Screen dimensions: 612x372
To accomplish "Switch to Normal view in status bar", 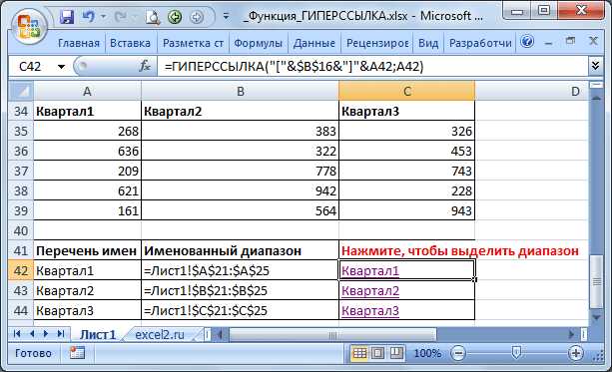I will coord(359,353).
